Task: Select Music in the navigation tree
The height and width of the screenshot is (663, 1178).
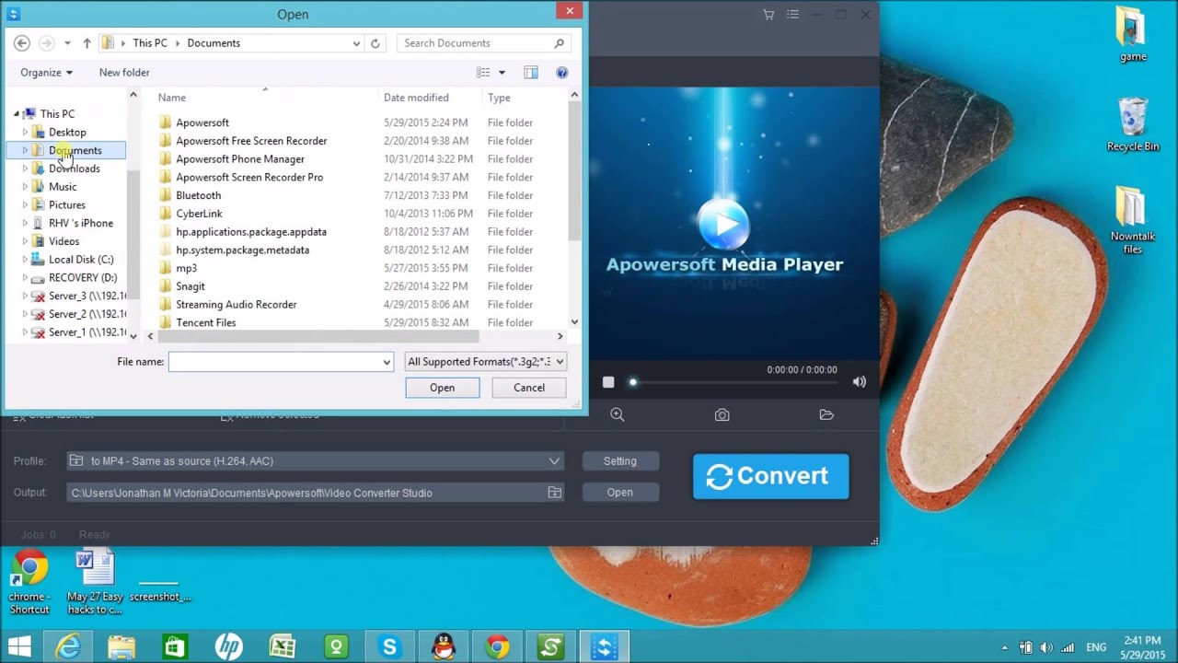Action: point(63,187)
